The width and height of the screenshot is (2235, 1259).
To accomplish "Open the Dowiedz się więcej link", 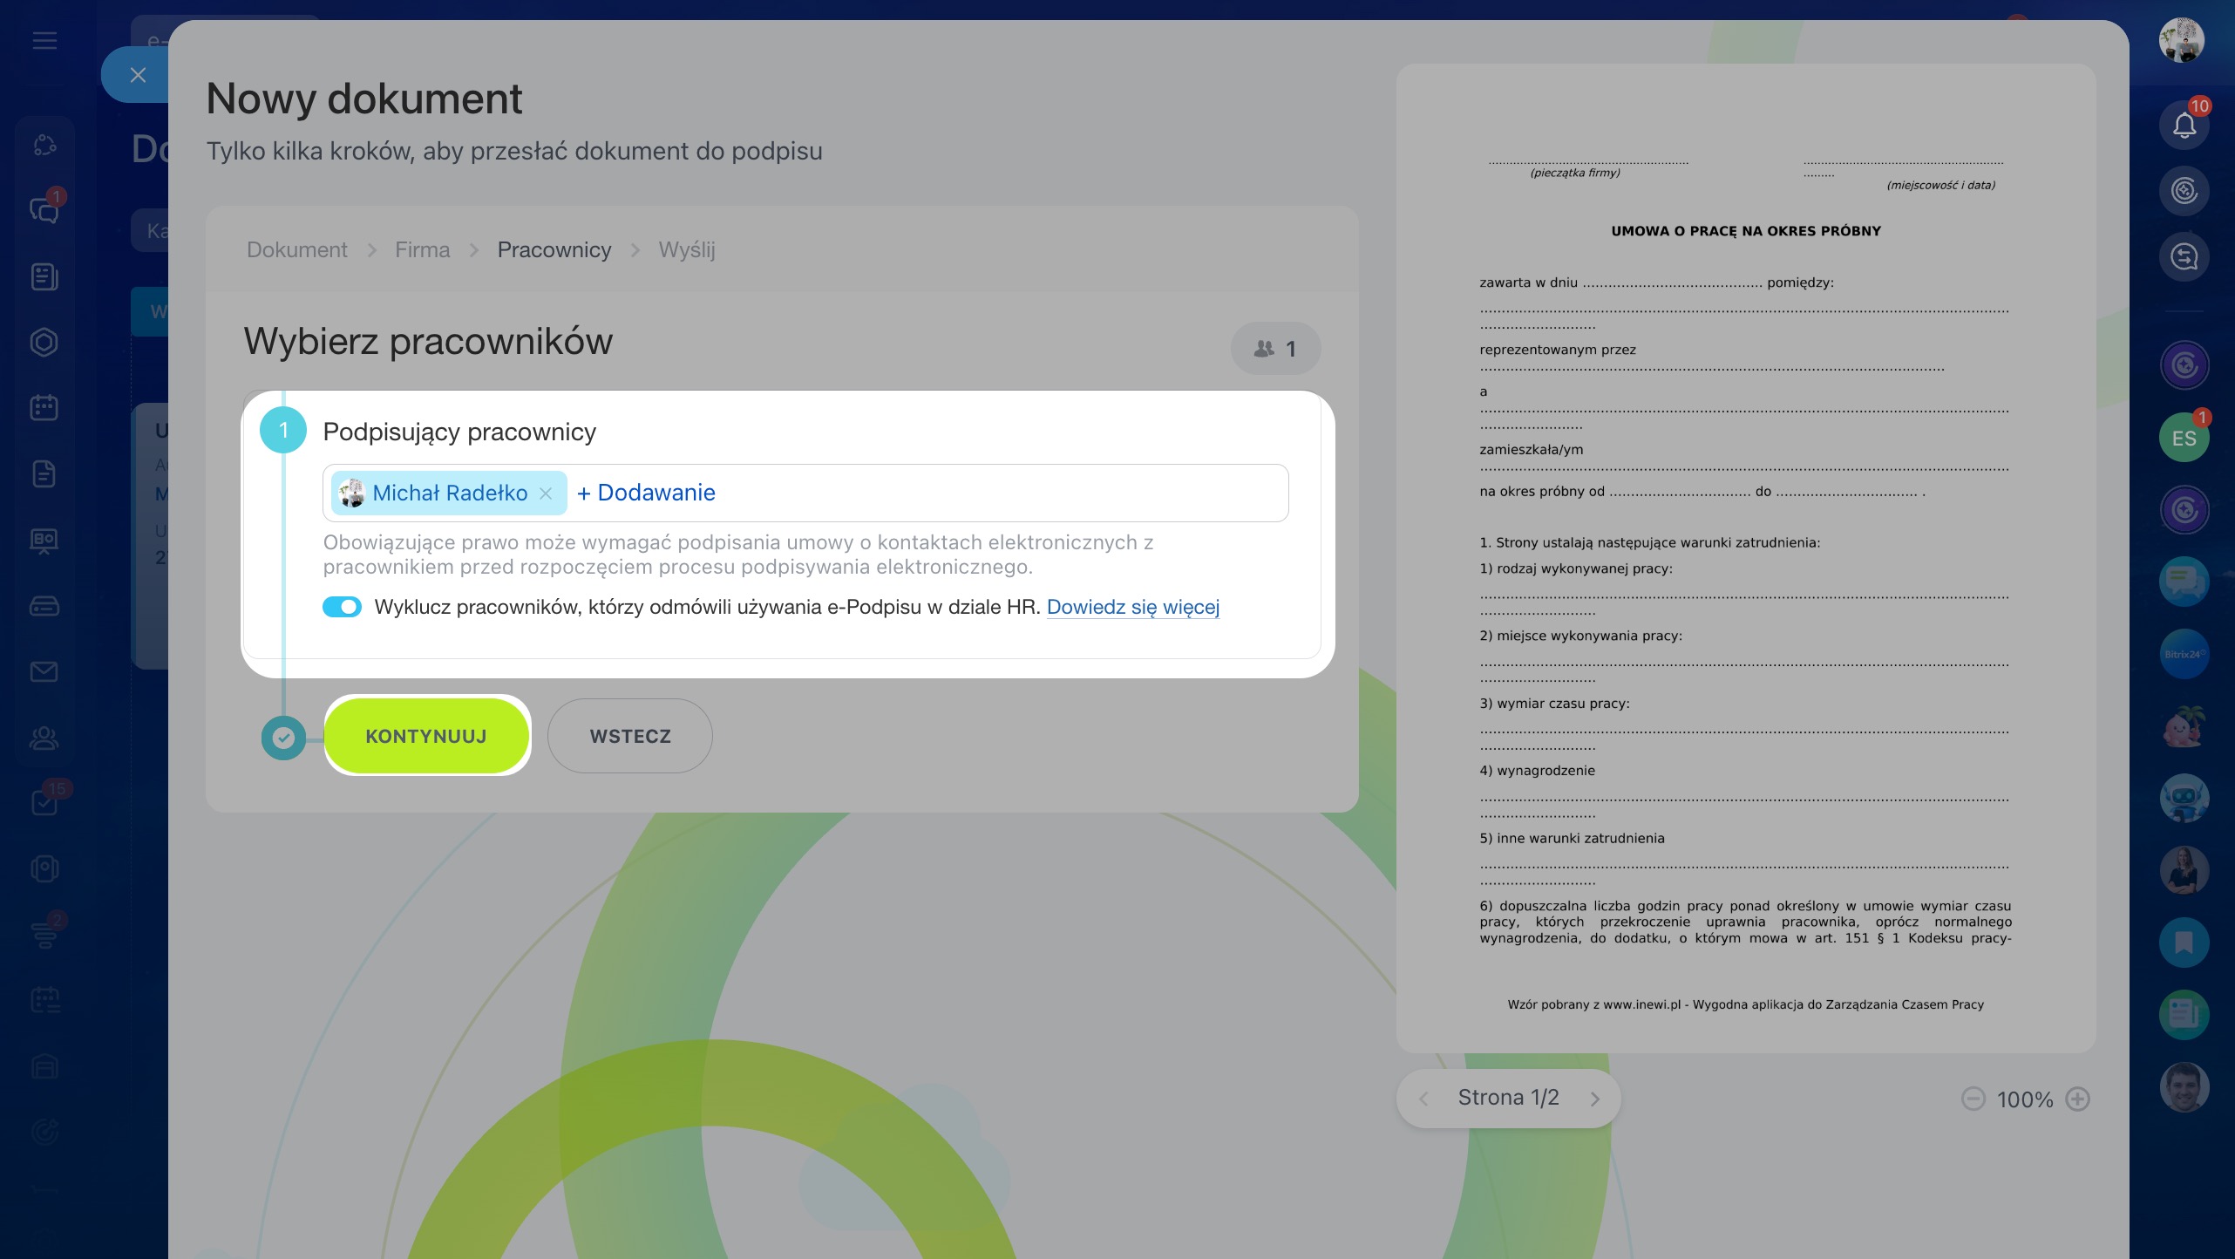I will point(1132,607).
